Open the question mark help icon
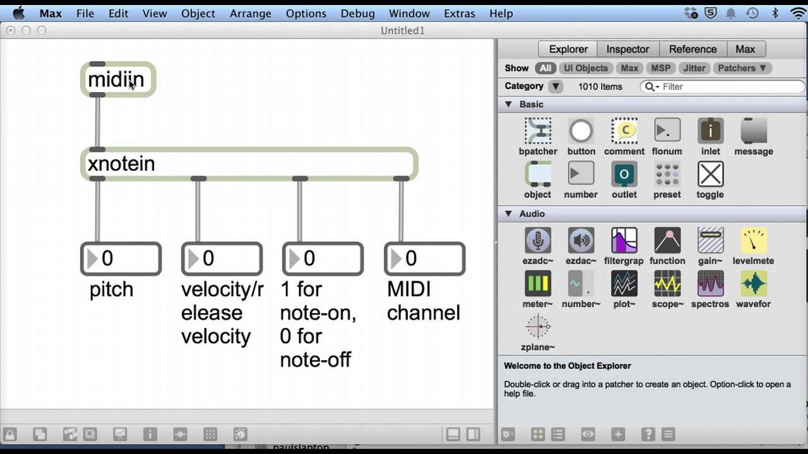Viewport: 808px width, 454px height. point(648,434)
